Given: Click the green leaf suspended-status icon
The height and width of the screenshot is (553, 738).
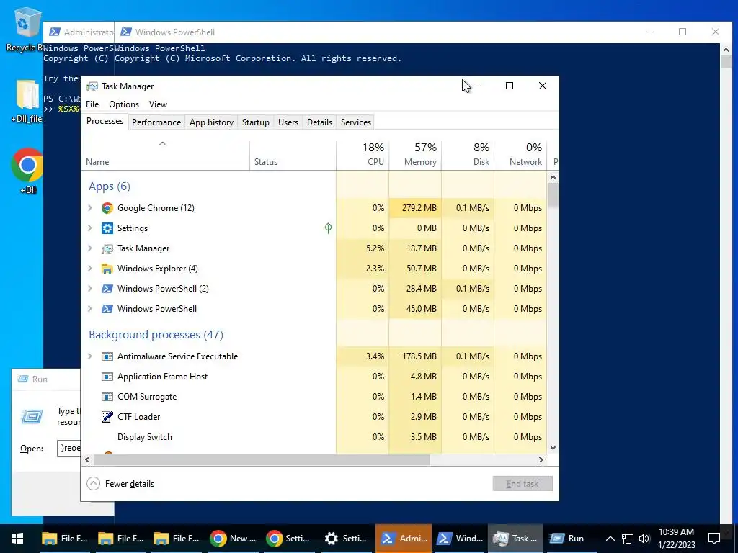Looking at the screenshot, I should pos(328,228).
